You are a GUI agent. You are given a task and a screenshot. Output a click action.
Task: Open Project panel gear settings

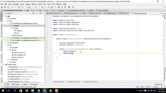pos(40,13)
